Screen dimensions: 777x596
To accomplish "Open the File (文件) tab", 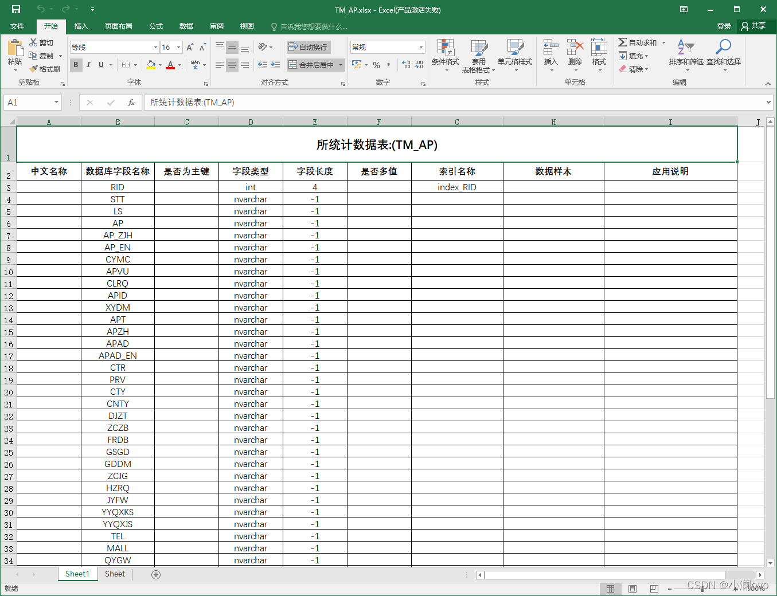I will tap(17, 26).
